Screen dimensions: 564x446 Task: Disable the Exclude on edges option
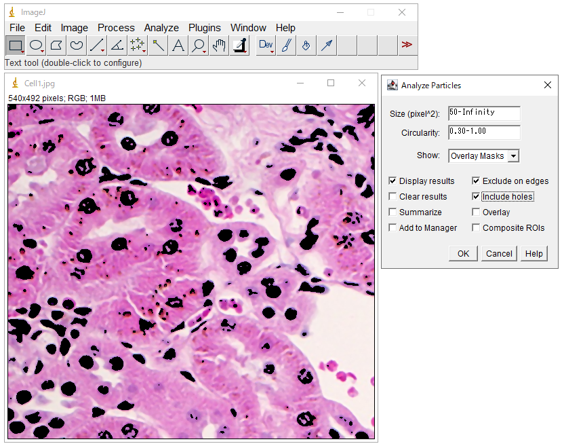click(x=477, y=181)
